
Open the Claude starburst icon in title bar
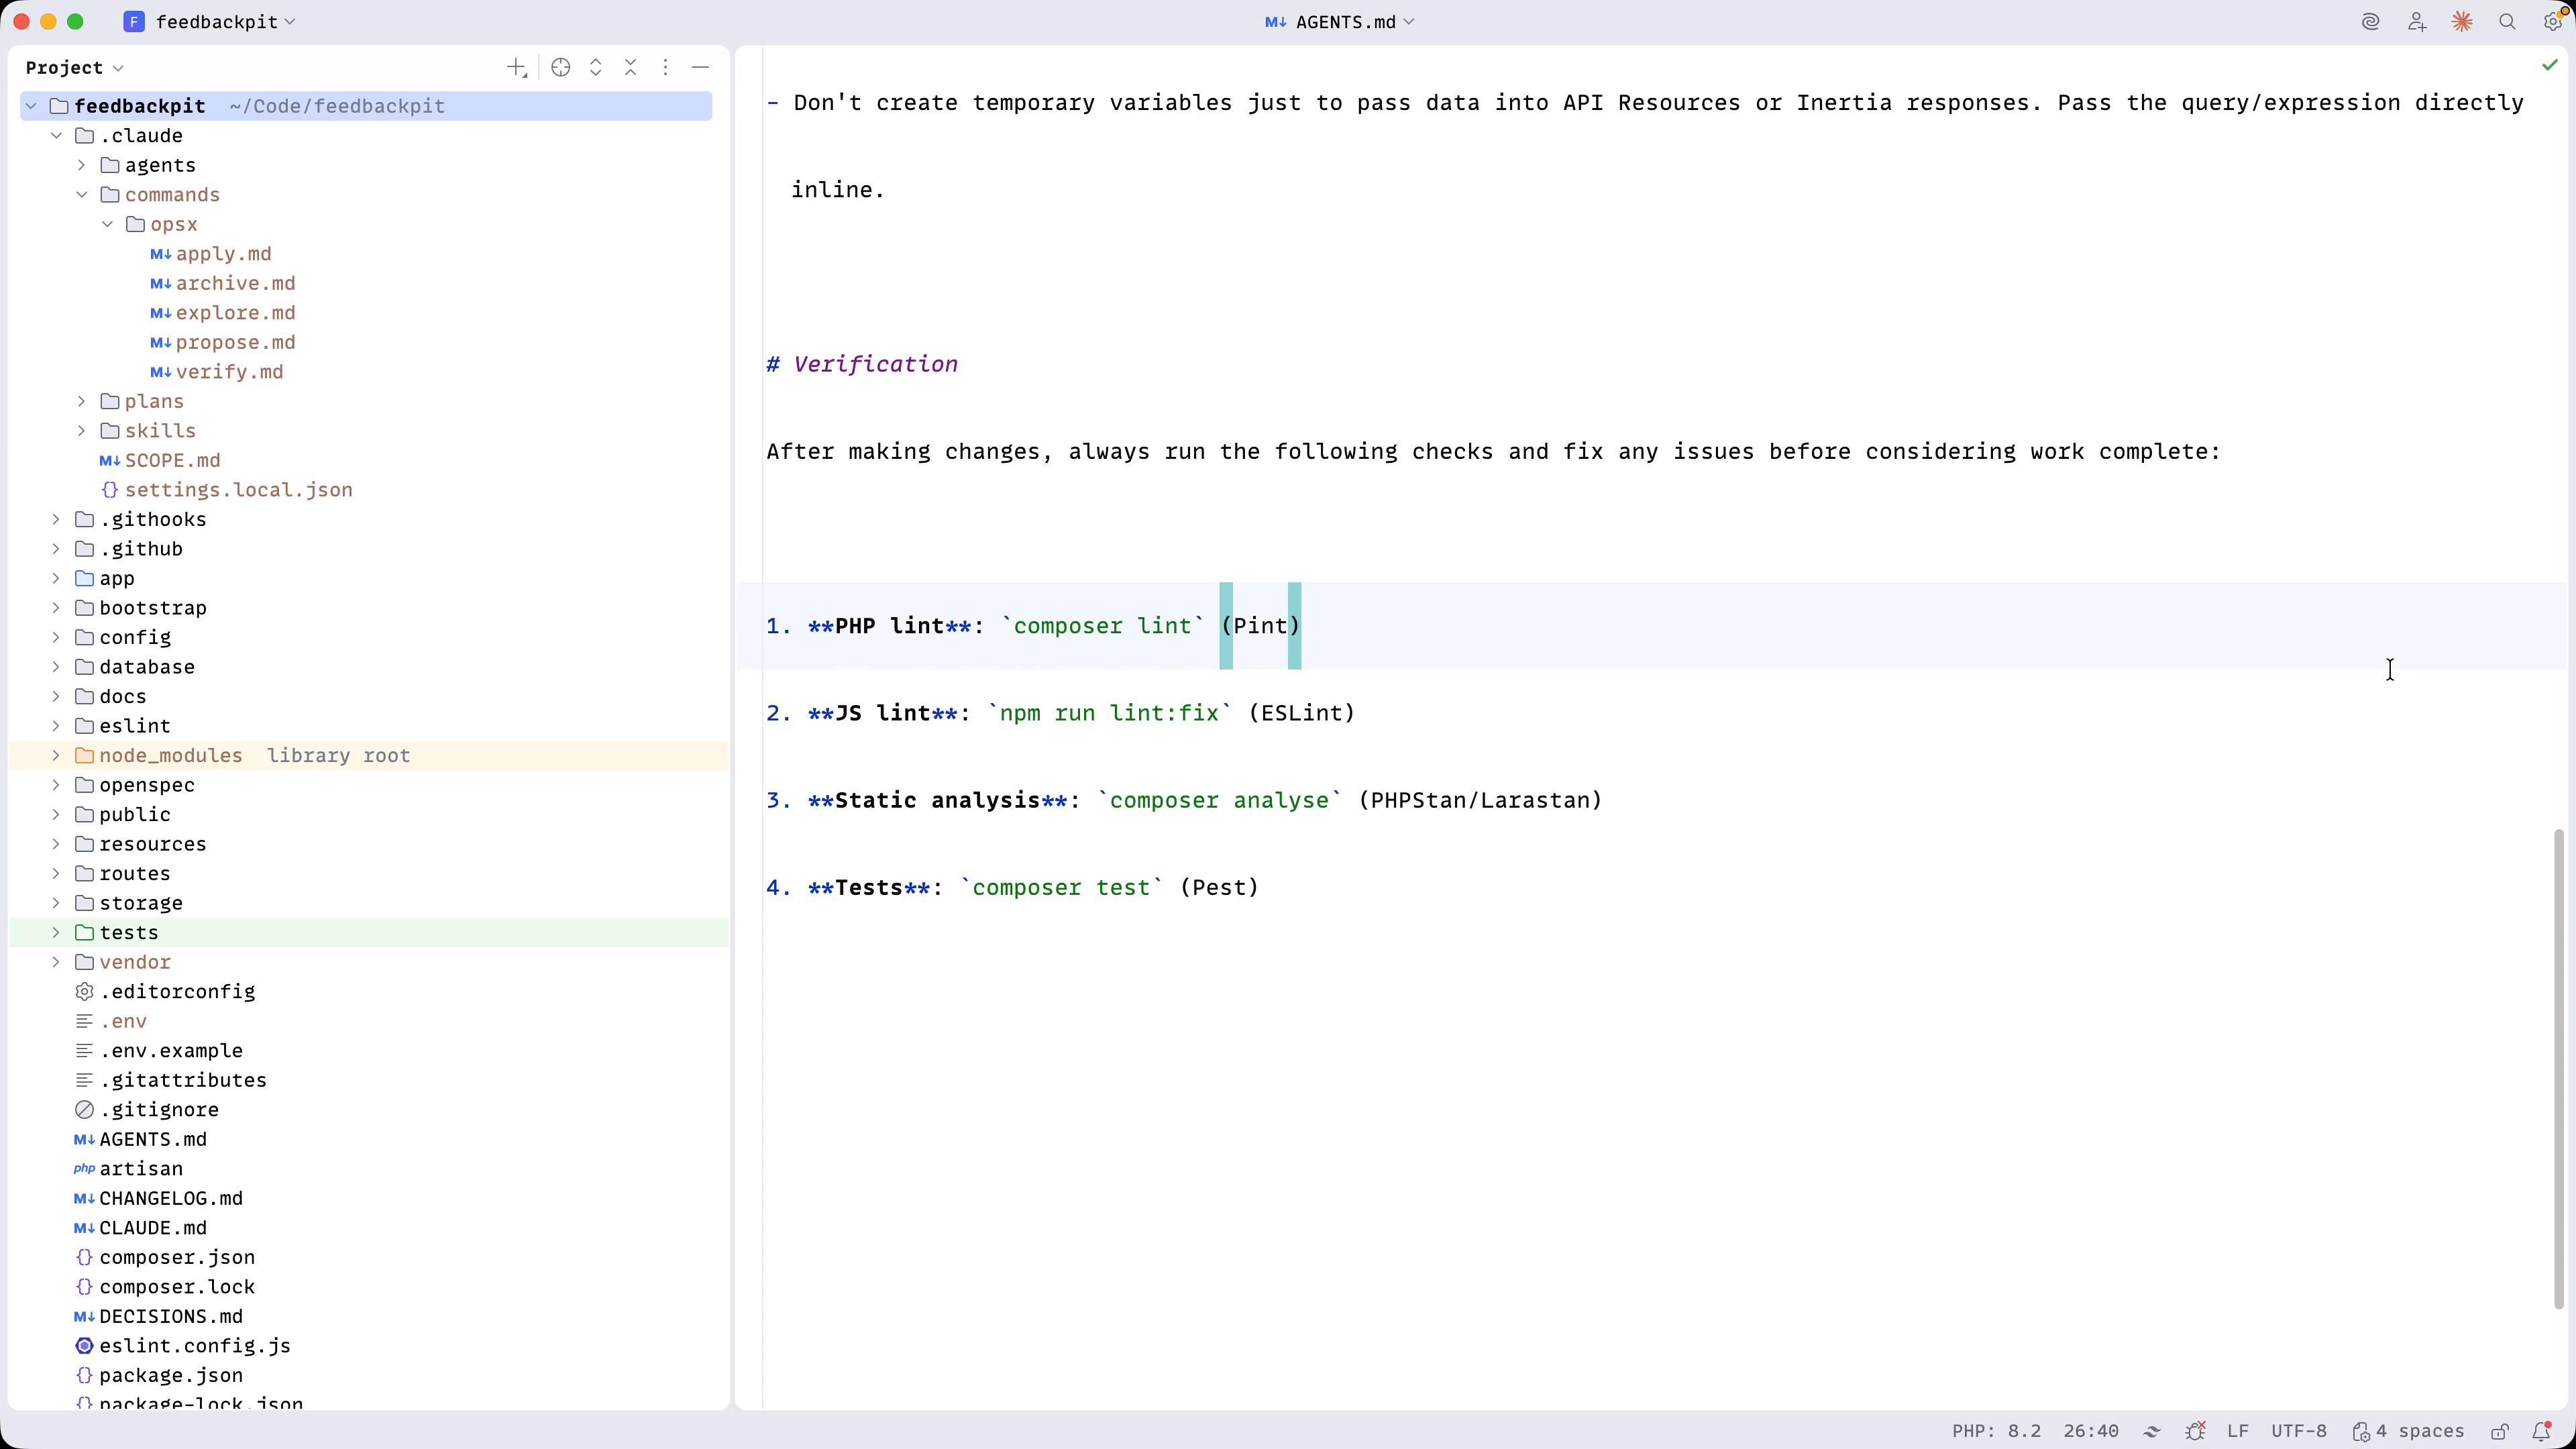pyautogui.click(x=2462, y=22)
